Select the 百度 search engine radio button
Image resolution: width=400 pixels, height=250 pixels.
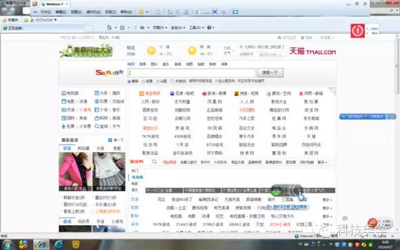pos(143,81)
